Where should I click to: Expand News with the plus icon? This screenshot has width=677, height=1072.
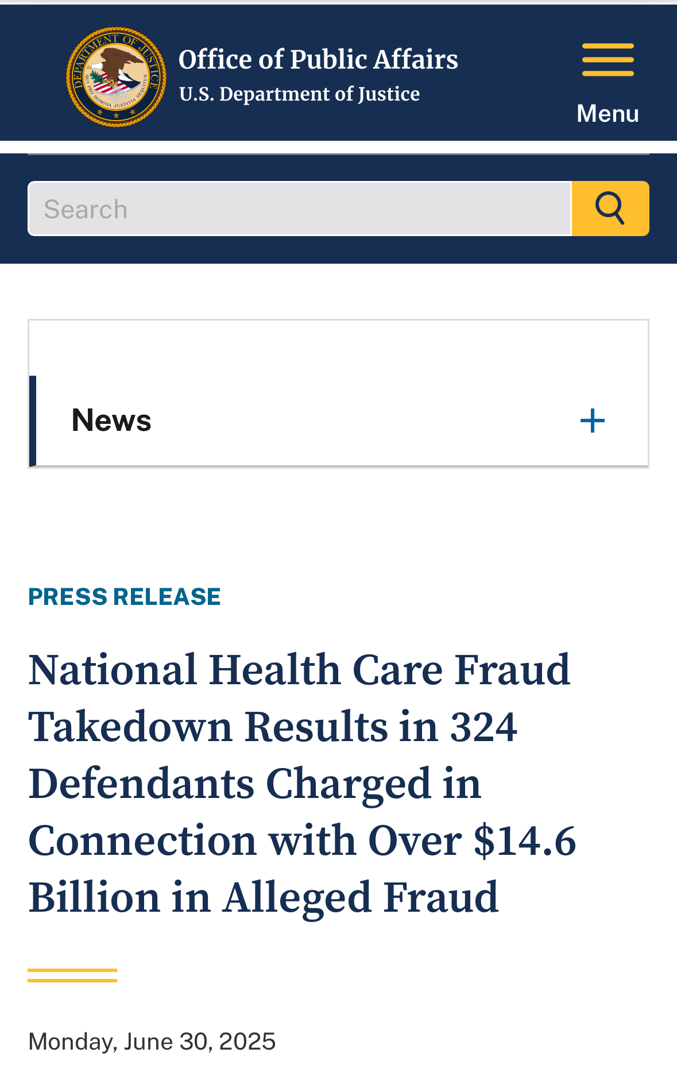tap(593, 421)
